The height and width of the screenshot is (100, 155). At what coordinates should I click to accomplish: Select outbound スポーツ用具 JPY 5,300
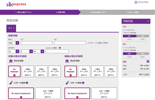click(48, 93)
